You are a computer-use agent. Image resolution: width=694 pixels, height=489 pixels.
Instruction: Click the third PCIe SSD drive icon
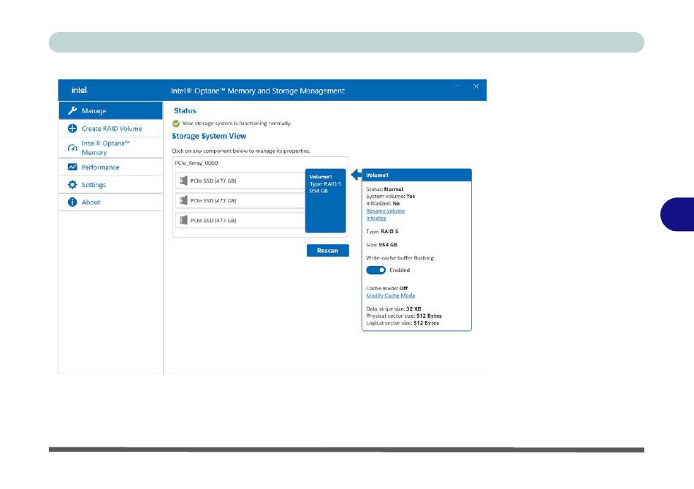[x=183, y=220]
